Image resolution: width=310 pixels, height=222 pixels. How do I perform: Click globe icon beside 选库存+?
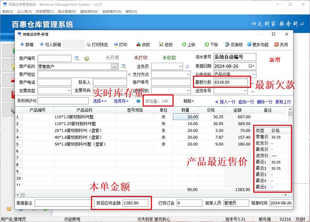[138, 101]
